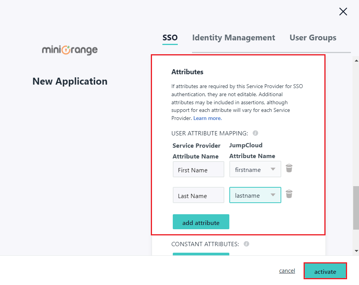Switch to the SSO tab
This screenshot has width=359, height=285.
(170, 38)
